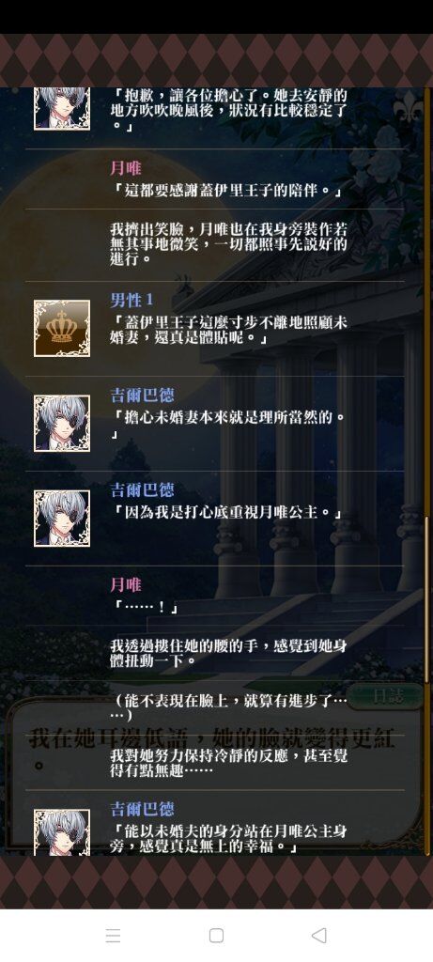Open the Android recent apps menu icon
The height and width of the screenshot is (962, 433).
click(x=113, y=935)
